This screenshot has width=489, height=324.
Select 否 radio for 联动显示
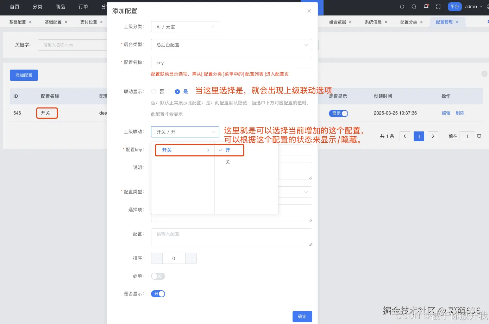(153, 92)
